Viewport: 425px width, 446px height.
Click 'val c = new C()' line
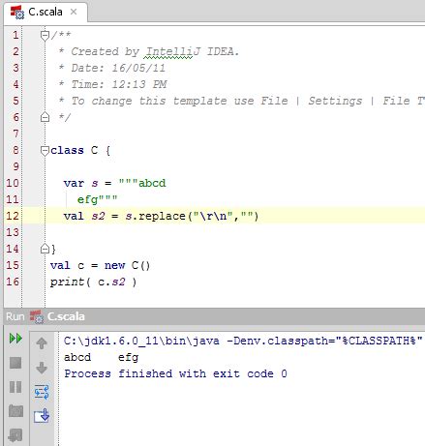[x=100, y=265]
